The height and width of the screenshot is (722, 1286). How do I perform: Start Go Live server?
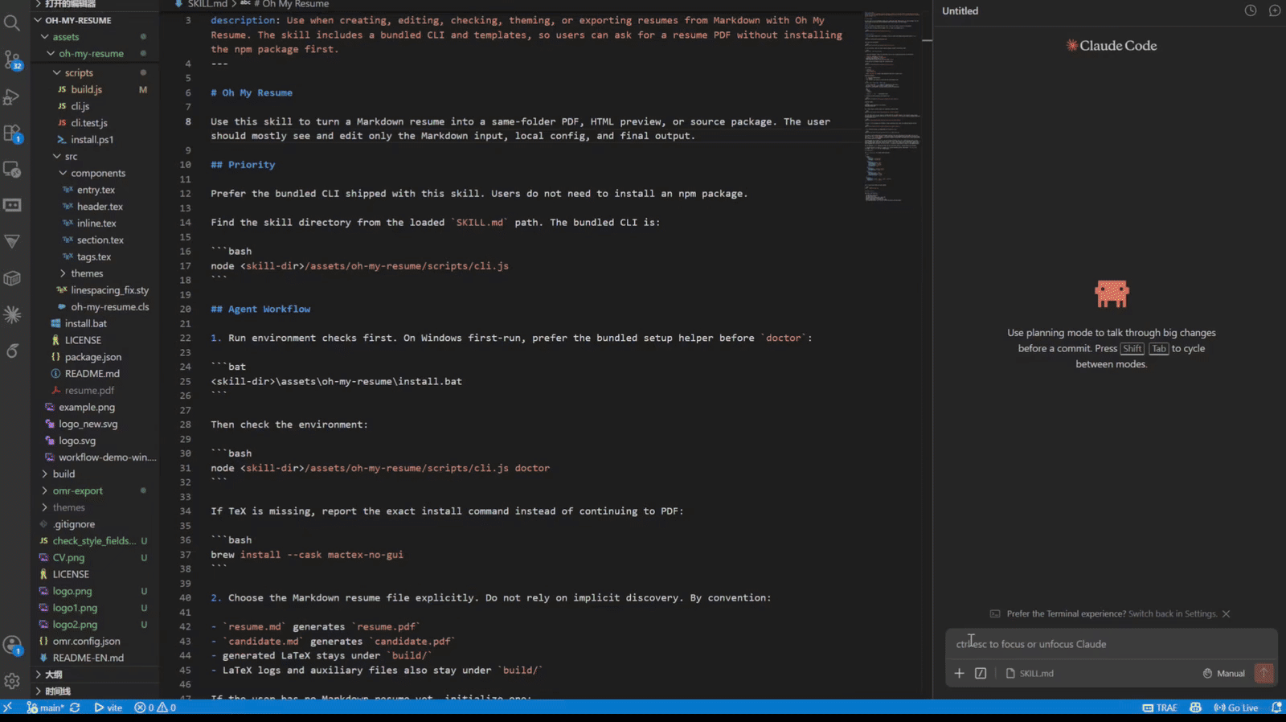[x=1236, y=708]
